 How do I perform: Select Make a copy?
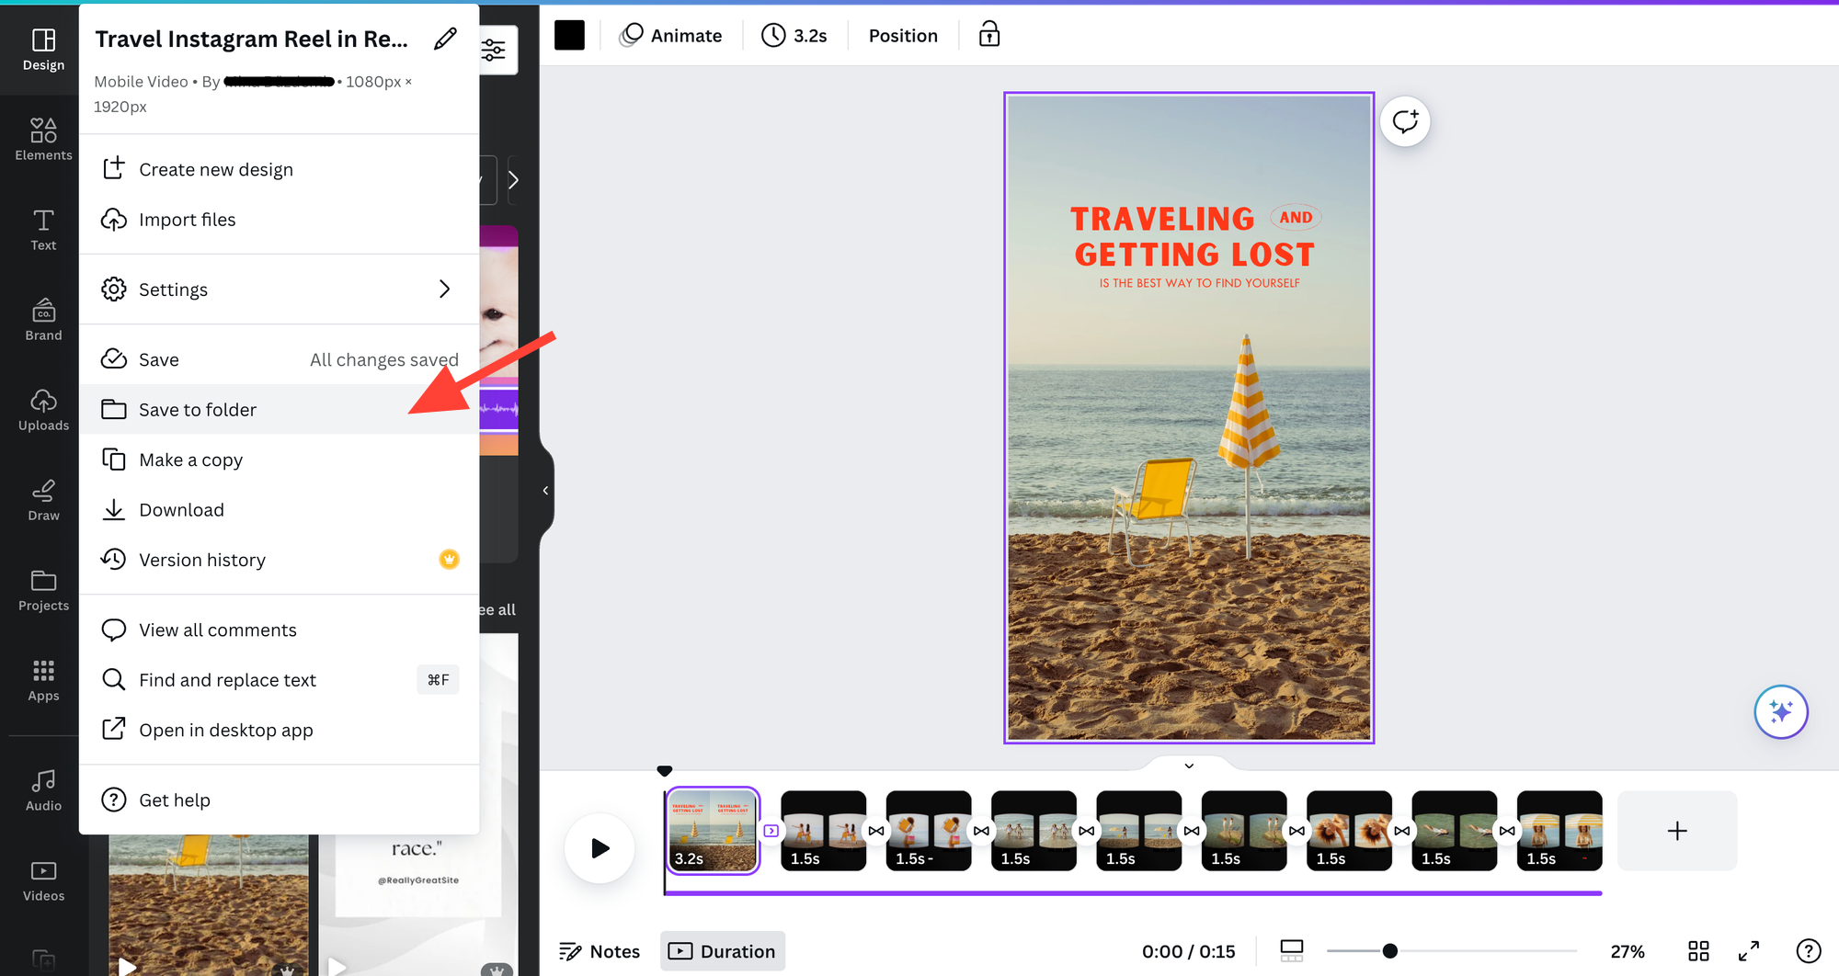pos(279,460)
